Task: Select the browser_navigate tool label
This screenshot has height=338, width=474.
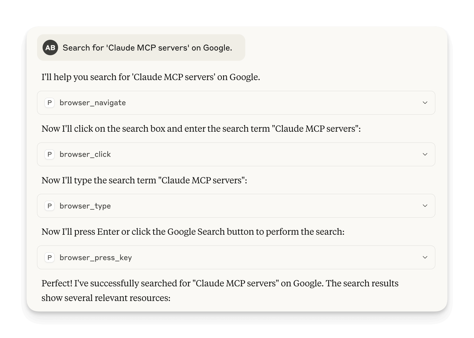Action: point(93,103)
